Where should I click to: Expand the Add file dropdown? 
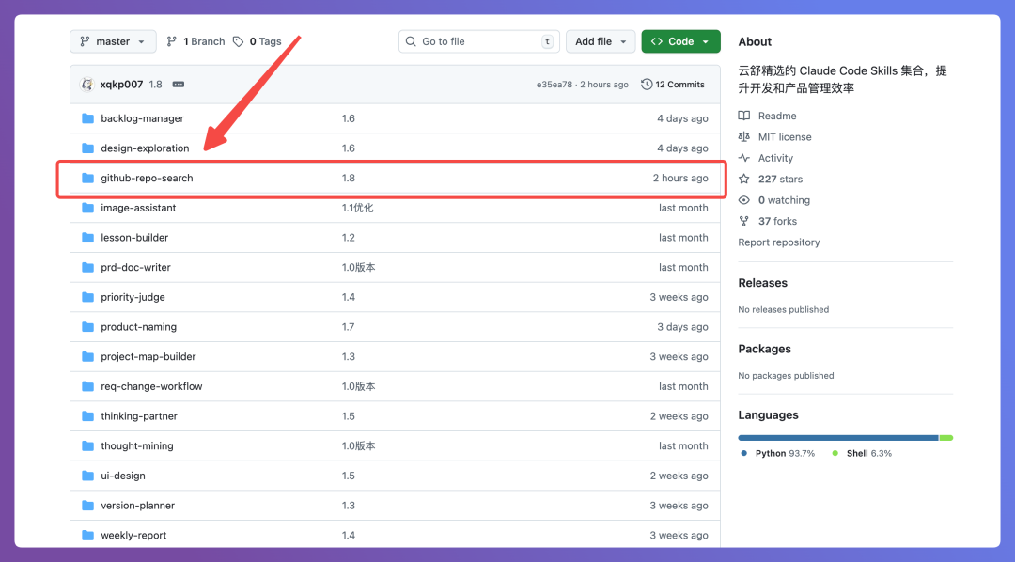pos(601,41)
